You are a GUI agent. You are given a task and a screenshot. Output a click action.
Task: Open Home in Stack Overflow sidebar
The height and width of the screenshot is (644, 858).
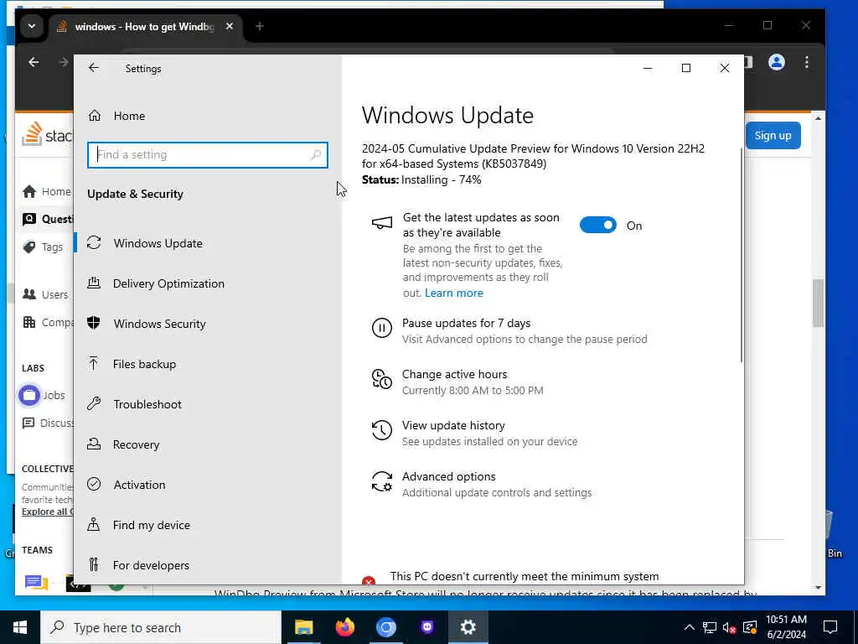56,192
